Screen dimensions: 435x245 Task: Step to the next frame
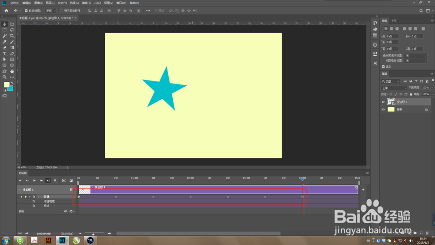[x=41, y=181]
